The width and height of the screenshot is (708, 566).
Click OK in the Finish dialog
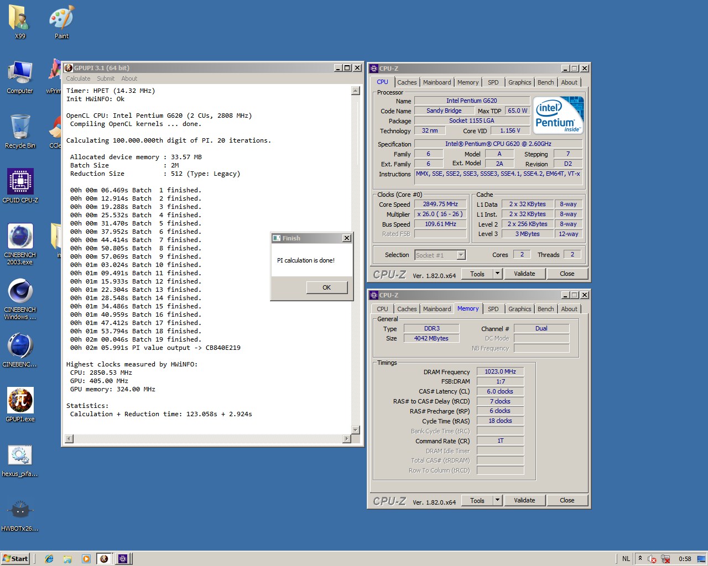327,287
